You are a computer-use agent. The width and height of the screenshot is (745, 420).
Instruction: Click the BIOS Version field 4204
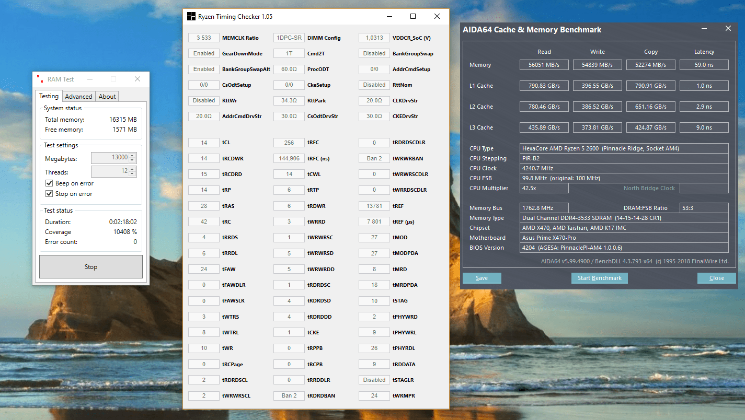coord(624,248)
